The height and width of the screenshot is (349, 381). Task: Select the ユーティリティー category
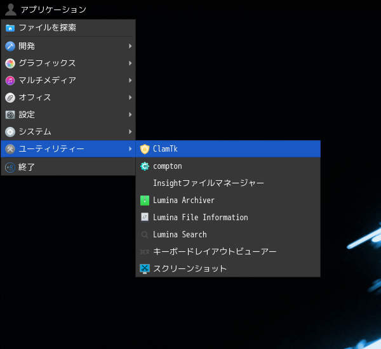pyautogui.click(x=69, y=149)
